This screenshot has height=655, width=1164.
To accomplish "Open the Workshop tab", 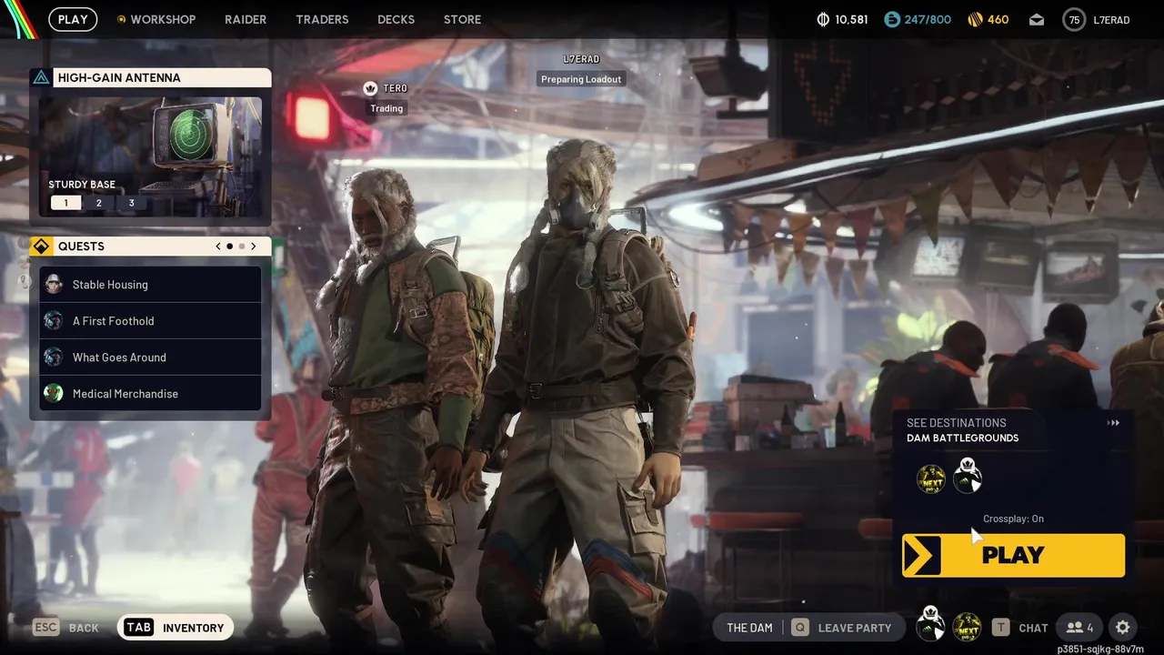I will tap(163, 19).
